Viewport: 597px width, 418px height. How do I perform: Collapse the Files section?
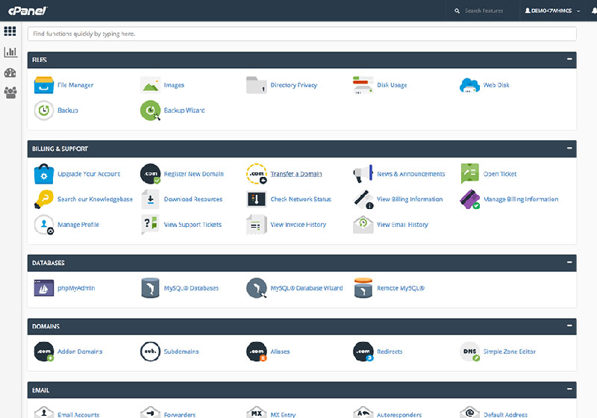(x=569, y=59)
